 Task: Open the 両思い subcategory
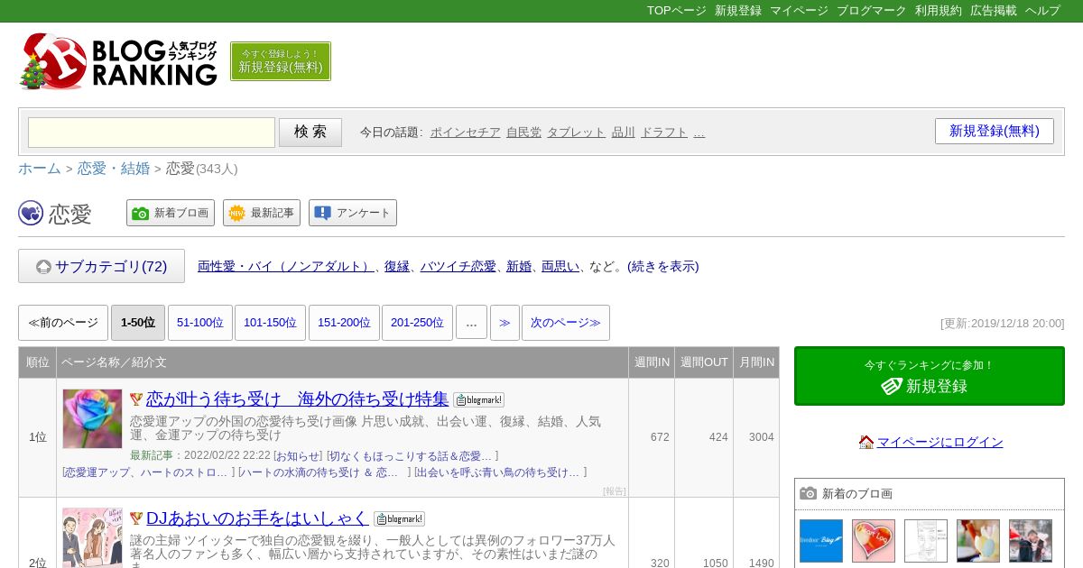(560, 266)
